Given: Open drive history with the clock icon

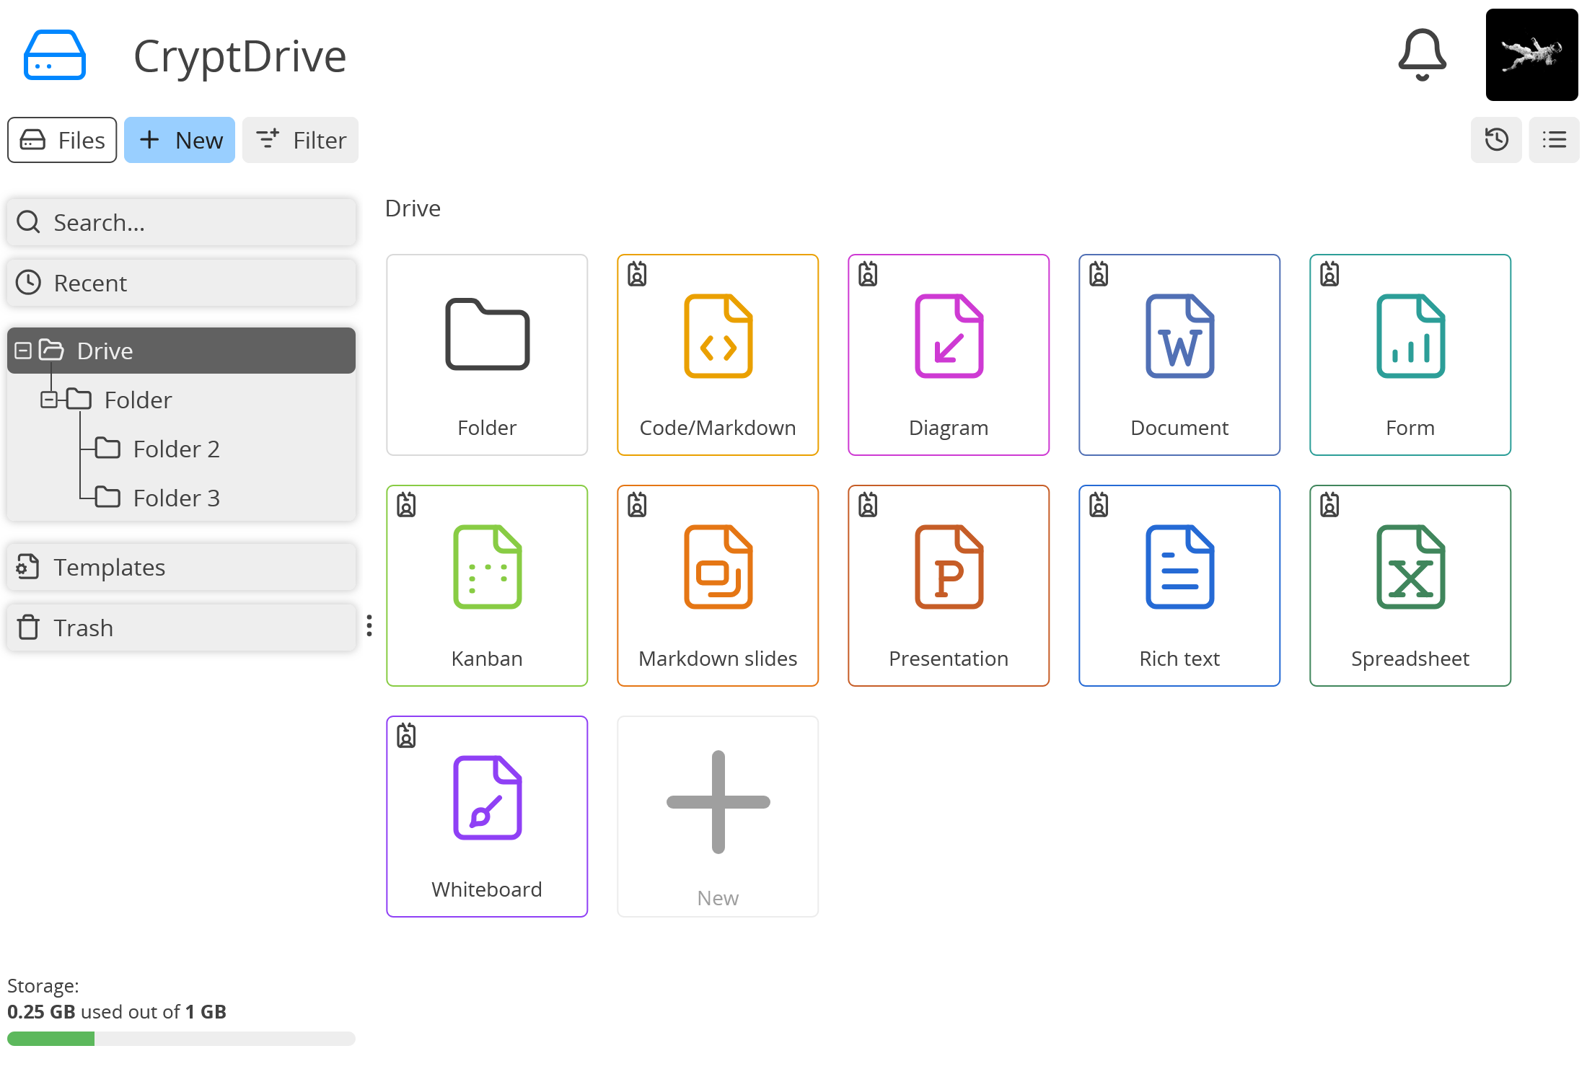Looking at the screenshot, I should click(1496, 140).
